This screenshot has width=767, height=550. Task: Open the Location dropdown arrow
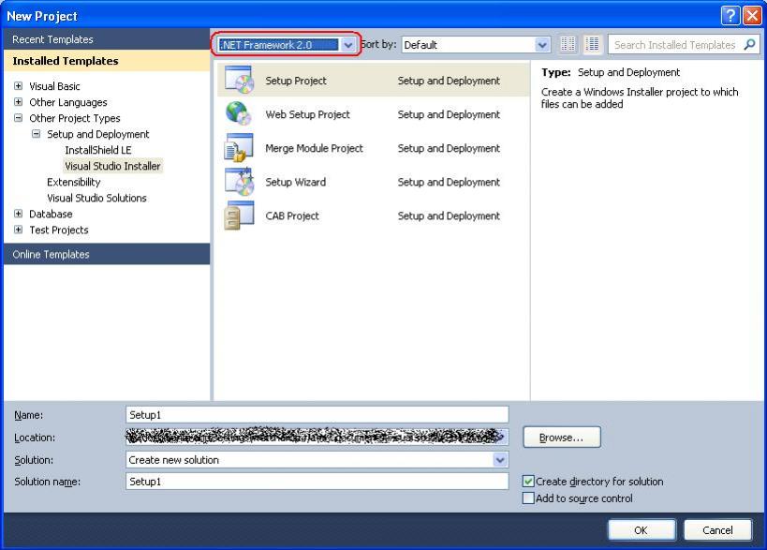(500, 437)
